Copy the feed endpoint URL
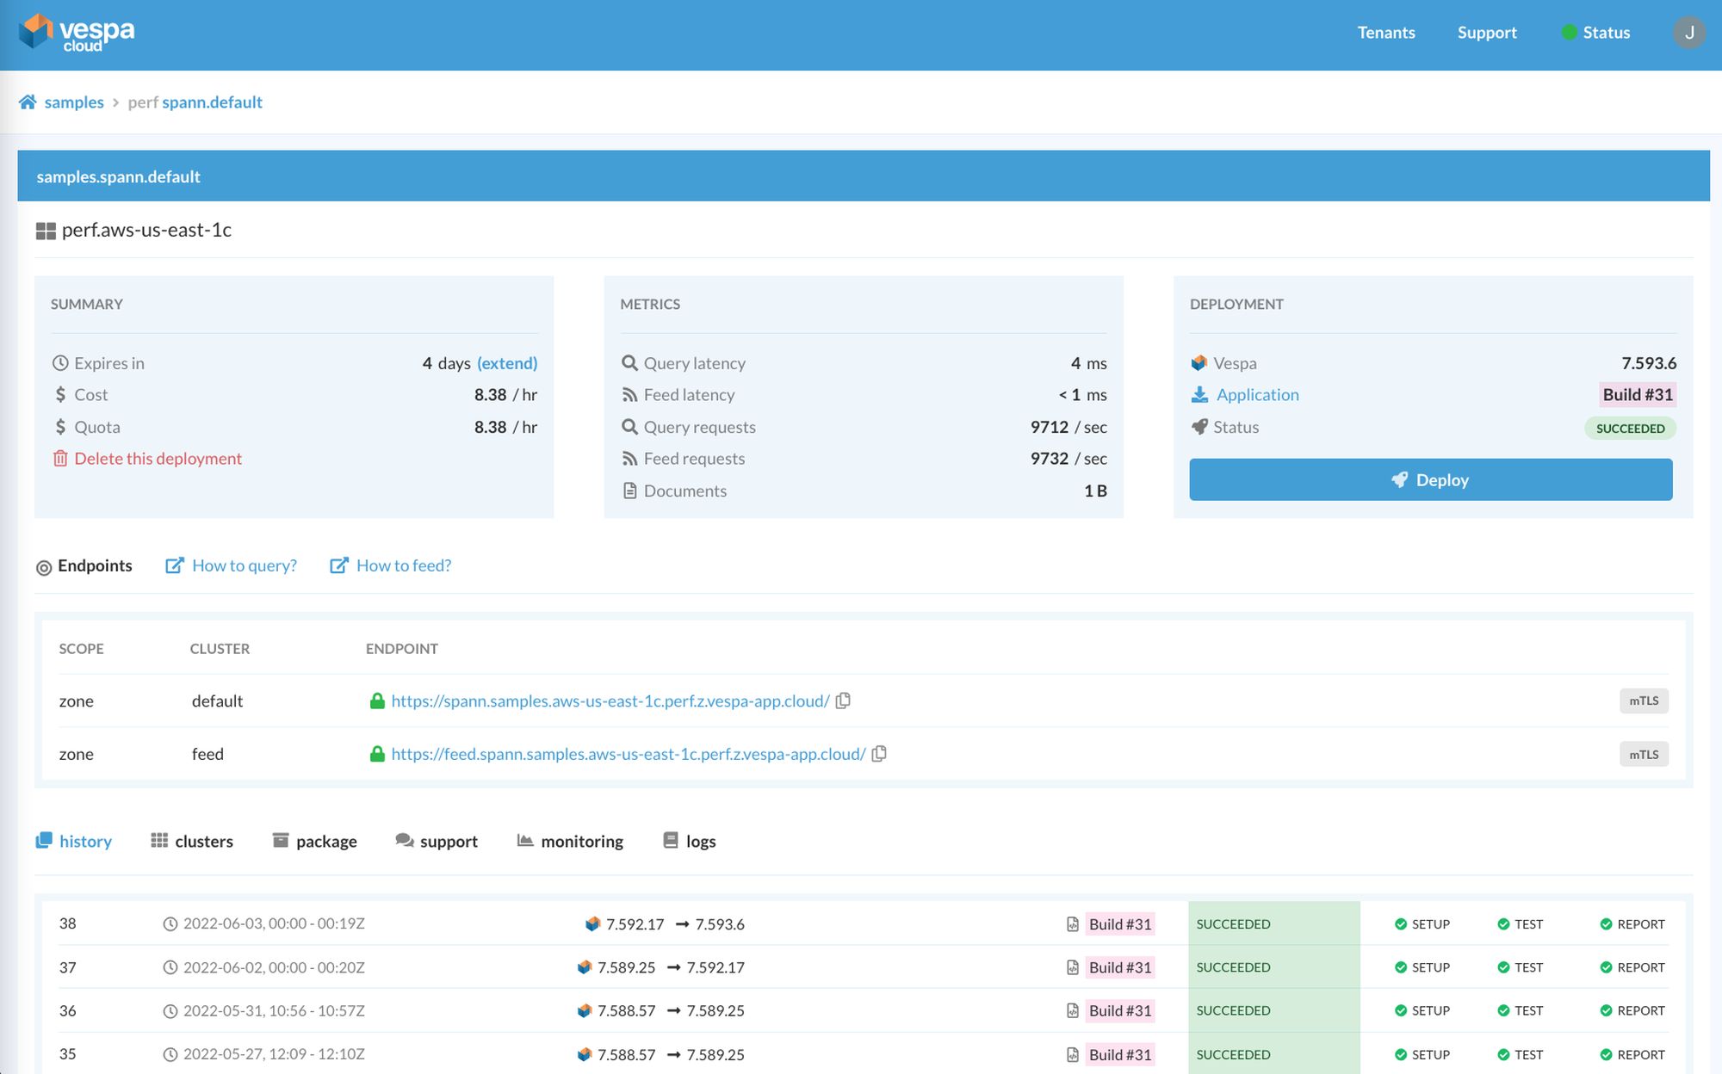The image size is (1722, 1074). click(879, 754)
